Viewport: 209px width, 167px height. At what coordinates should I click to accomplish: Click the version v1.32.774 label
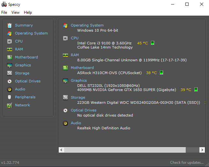point(10,163)
